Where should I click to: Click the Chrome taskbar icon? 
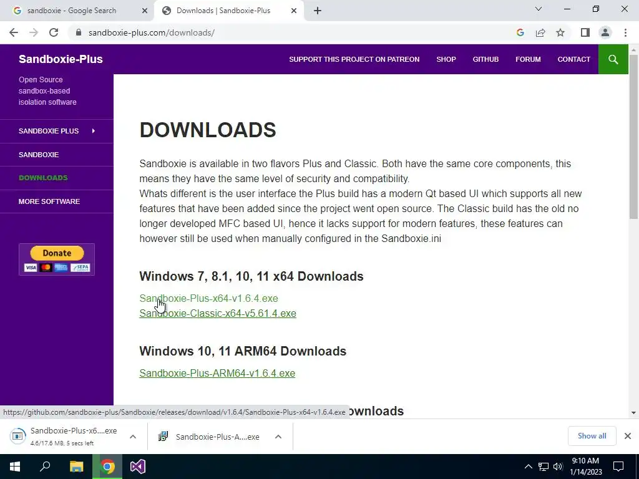point(107,467)
